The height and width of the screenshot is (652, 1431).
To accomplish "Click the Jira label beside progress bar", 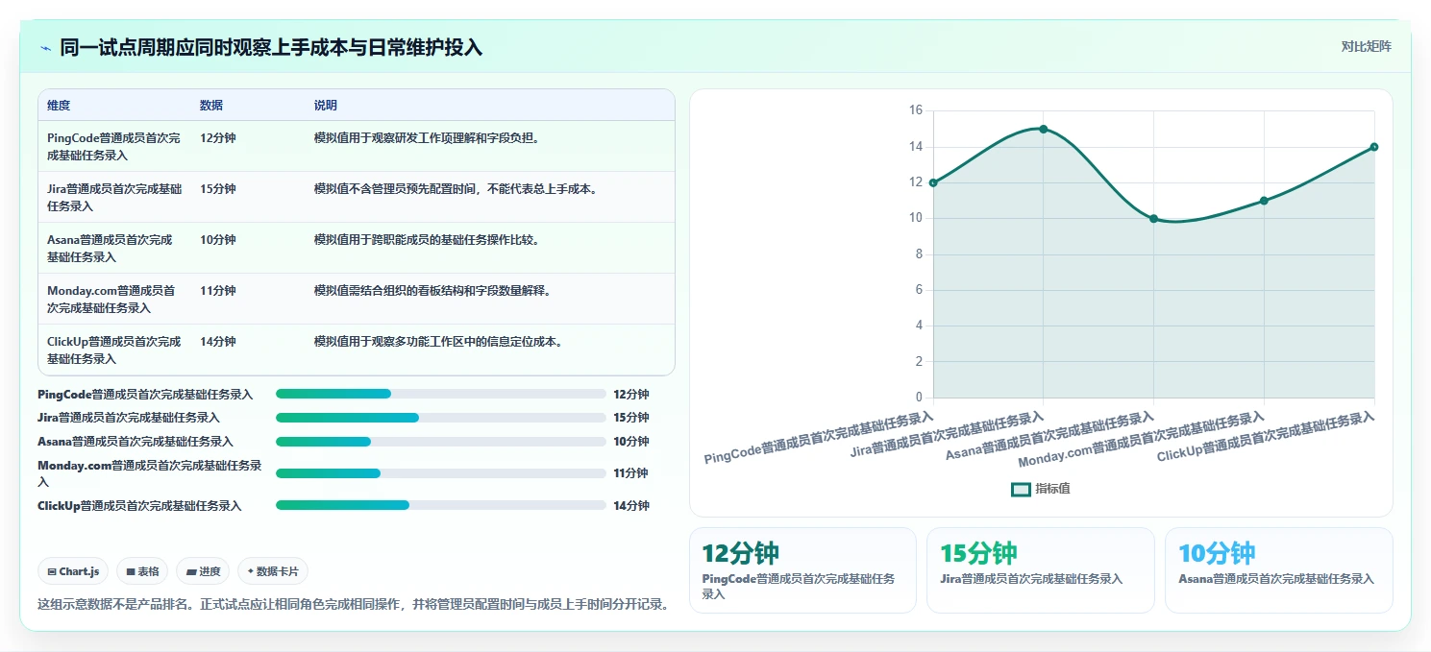I will click(129, 418).
